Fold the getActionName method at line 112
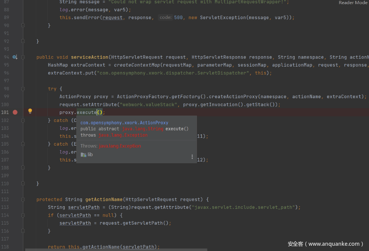The height and width of the screenshot is (251, 369). (x=23, y=199)
